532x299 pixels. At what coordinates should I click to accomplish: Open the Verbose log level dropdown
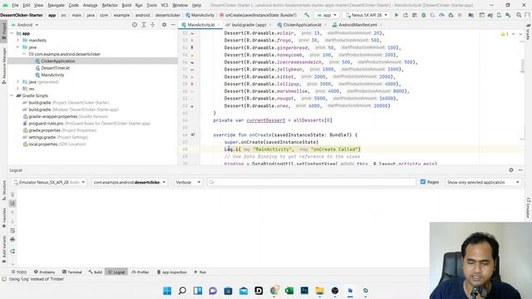(188, 183)
